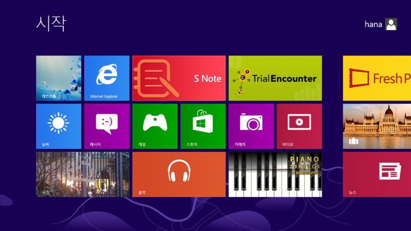Click the hana user name

[373, 24]
